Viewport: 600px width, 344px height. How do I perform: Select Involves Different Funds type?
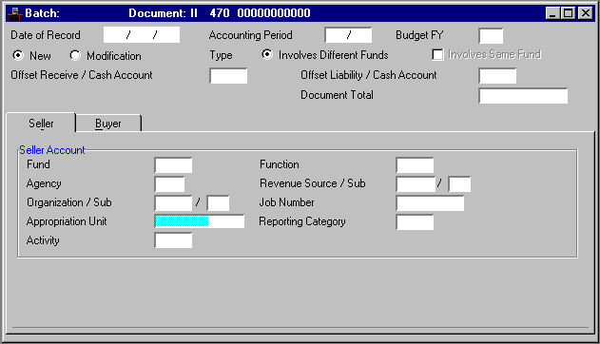[x=266, y=55]
